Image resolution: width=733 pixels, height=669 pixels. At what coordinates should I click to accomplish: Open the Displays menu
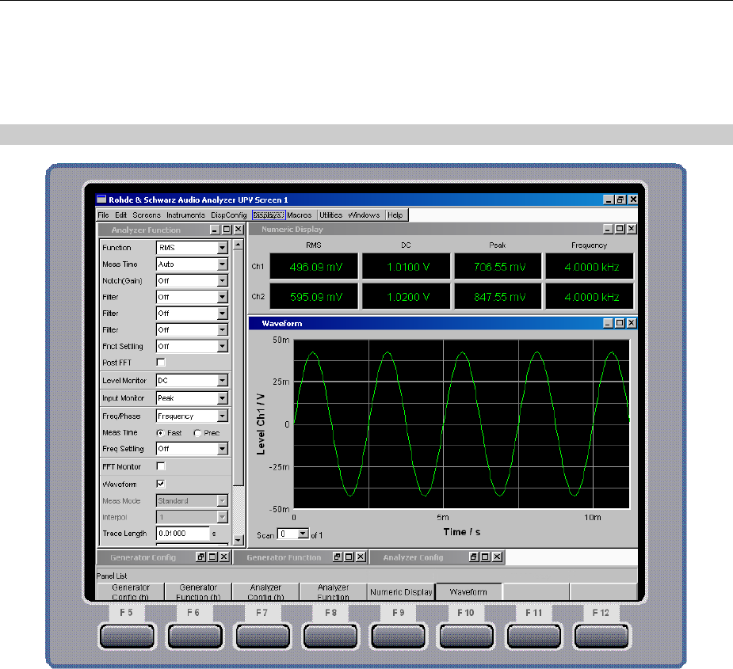[269, 215]
